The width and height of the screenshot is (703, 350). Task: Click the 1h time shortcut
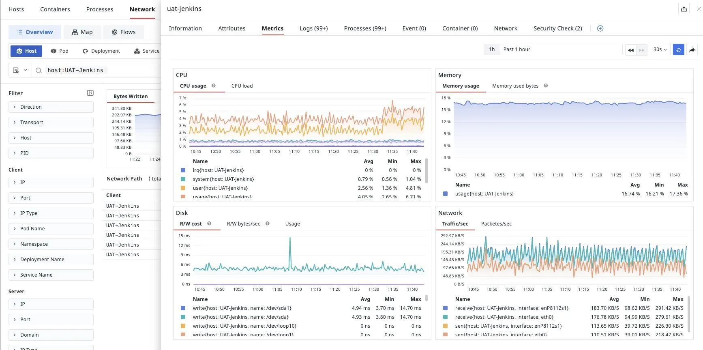(492, 49)
